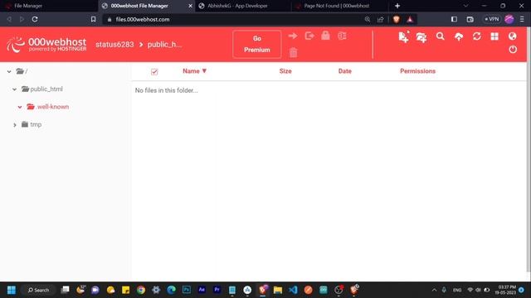The width and height of the screenshot is (531, 298).
Task: Open a new browser tab
Action: coord(397,6)
